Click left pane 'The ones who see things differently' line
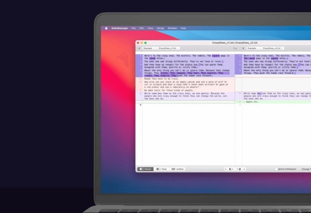Screen dimensions: 311x213 [183, 61]
